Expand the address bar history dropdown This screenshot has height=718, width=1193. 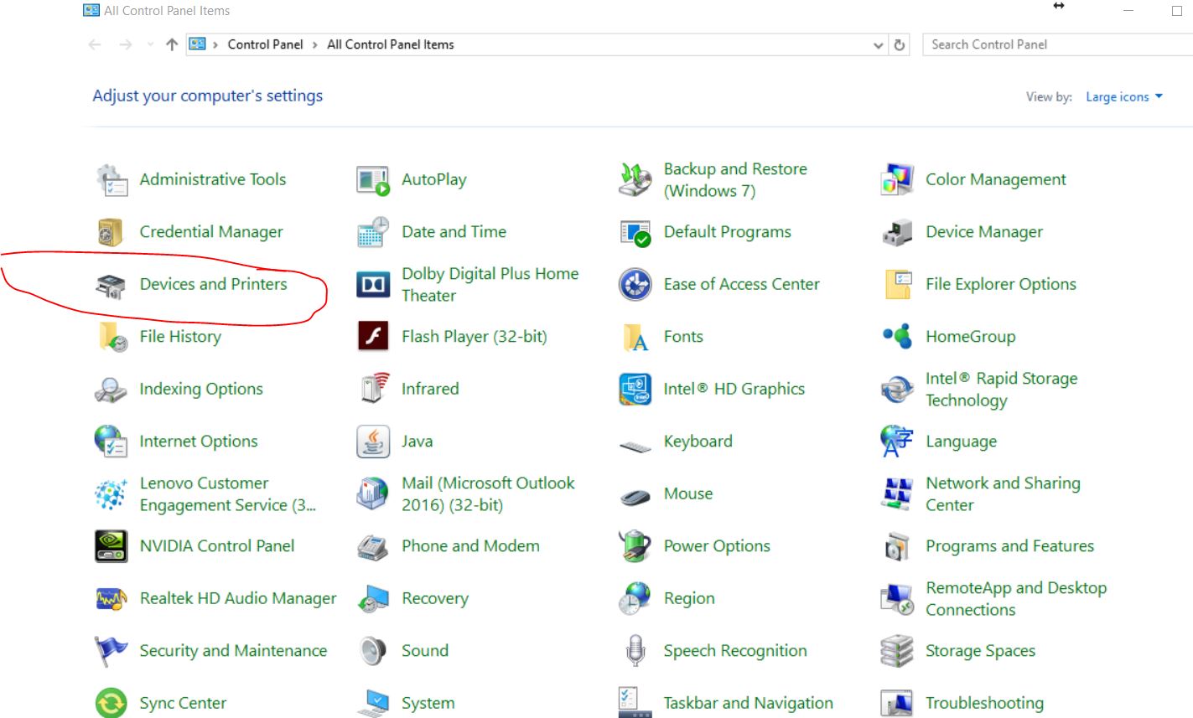[x=878, y=45]
